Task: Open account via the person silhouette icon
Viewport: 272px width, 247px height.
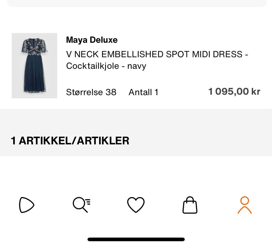Action: [x=244, y=205]
